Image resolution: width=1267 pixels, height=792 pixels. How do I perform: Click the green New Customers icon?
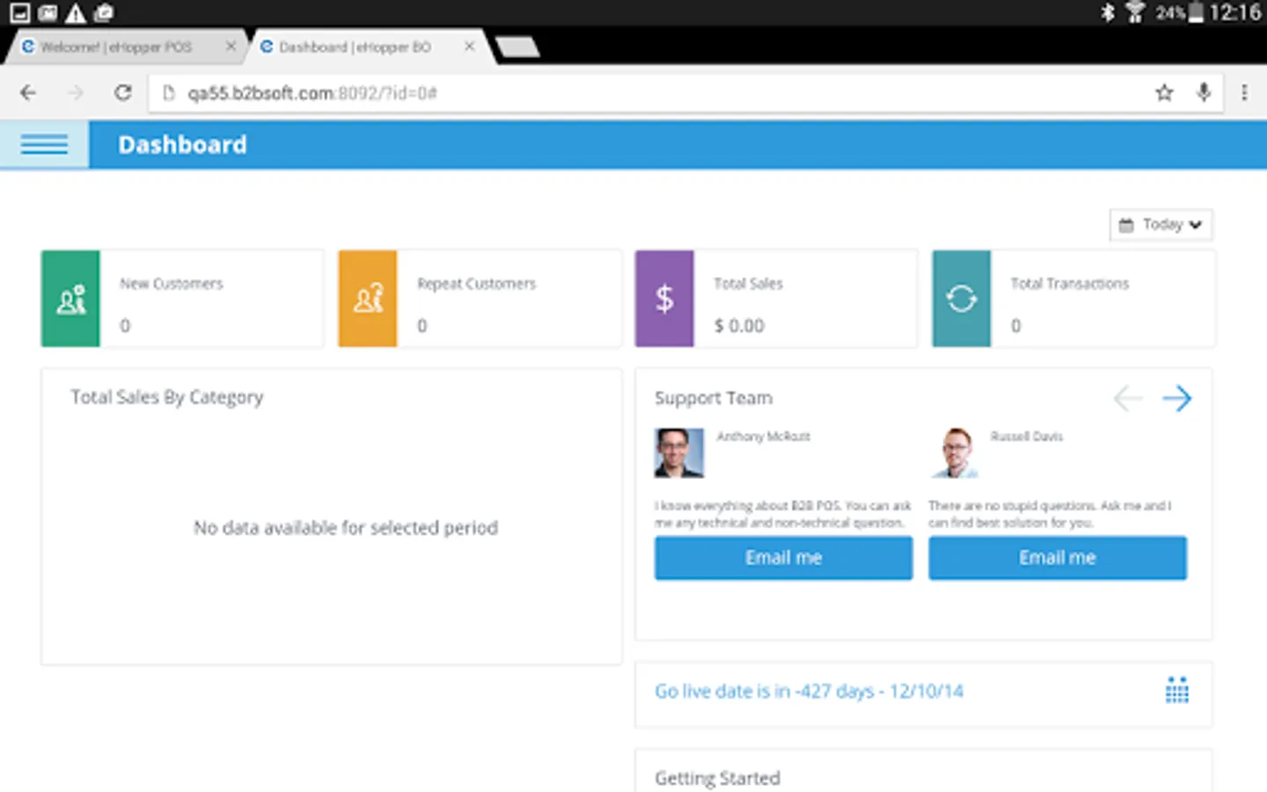(70, 298)
